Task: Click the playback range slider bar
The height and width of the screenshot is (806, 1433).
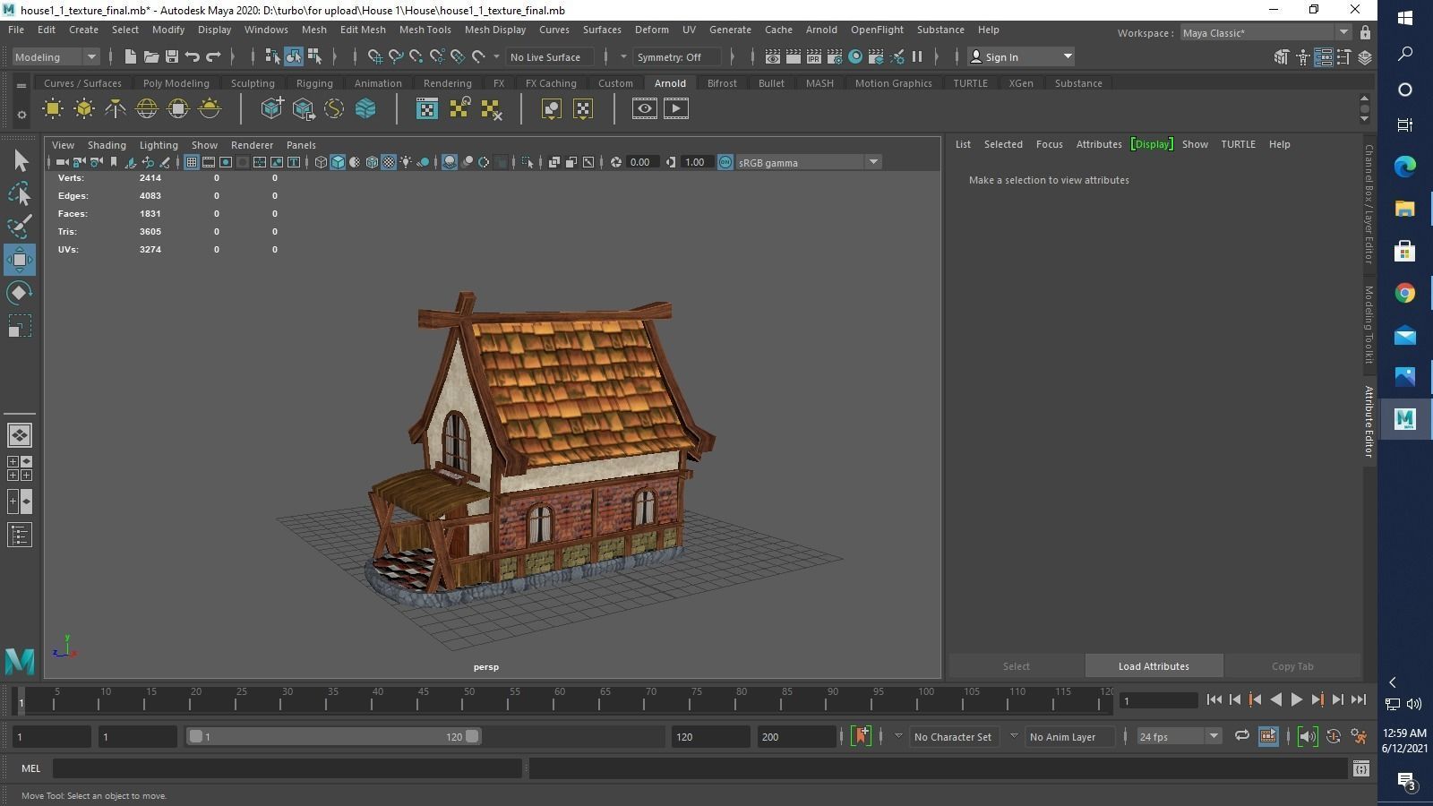Action: (x=333, y=736)
